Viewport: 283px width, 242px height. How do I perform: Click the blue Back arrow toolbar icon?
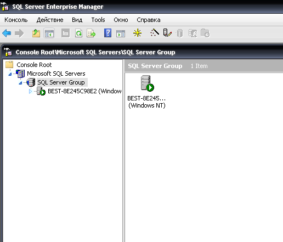(x=7, y=33)
